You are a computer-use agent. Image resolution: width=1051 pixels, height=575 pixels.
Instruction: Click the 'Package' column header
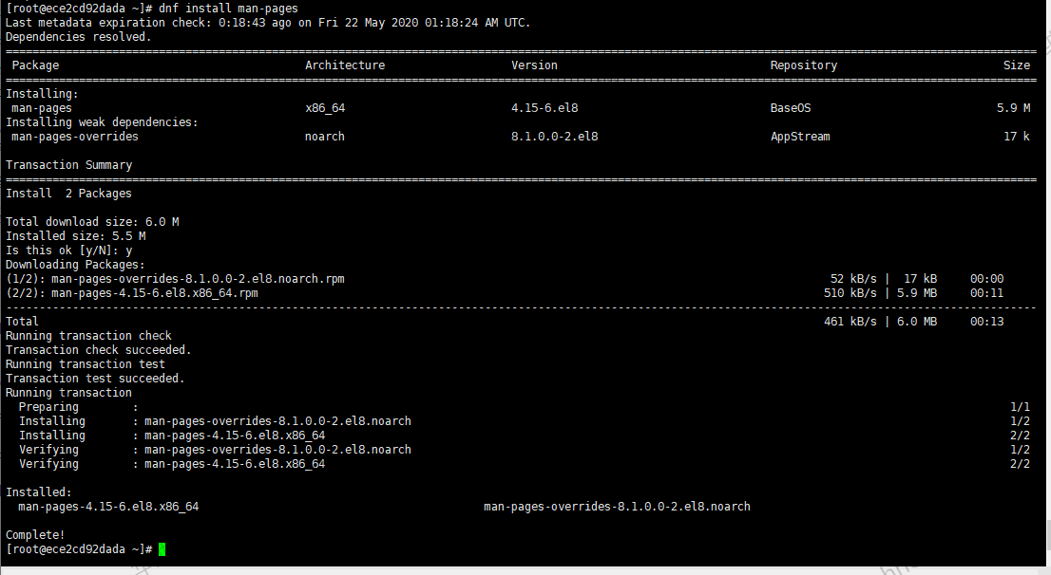tap(35, 65)
